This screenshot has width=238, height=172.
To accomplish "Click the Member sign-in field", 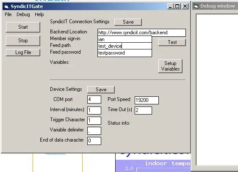I will (125, 39).
